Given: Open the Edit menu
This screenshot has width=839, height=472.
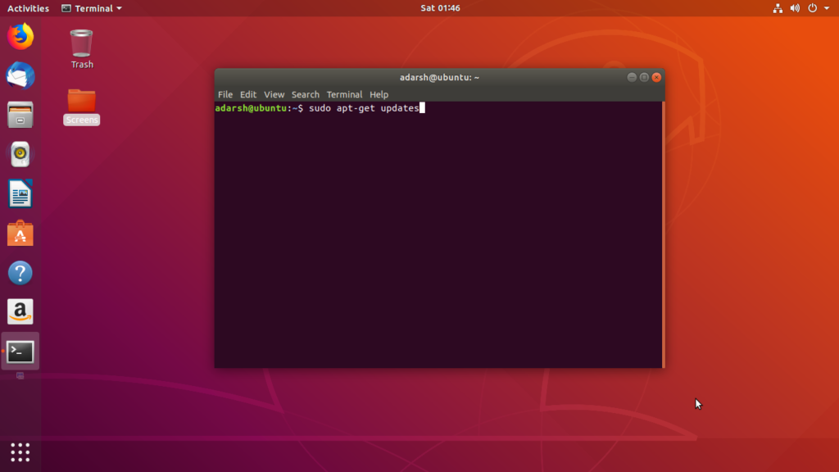Looking at the screenshot, I should (247, 94).
